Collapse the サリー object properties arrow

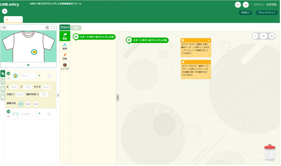click(x=39, y=75)
